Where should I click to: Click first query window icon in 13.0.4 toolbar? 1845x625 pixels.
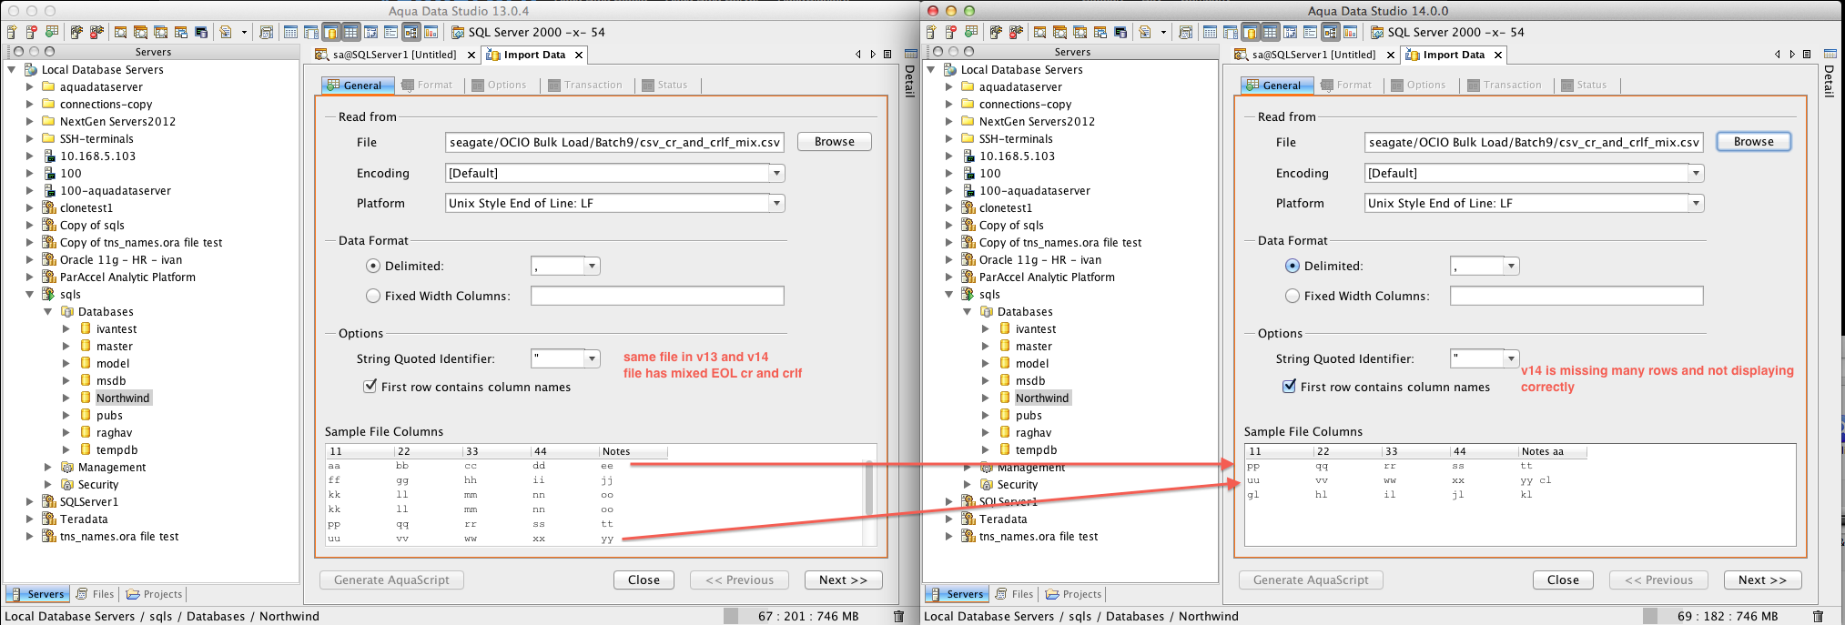coord(120,32)
